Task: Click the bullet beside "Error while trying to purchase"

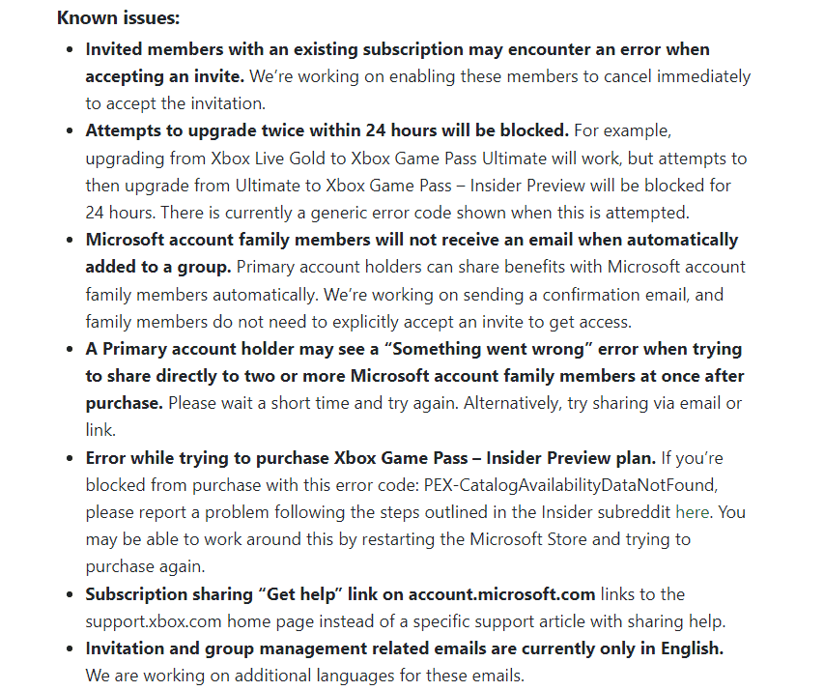Action: click(x=70, y=458)
